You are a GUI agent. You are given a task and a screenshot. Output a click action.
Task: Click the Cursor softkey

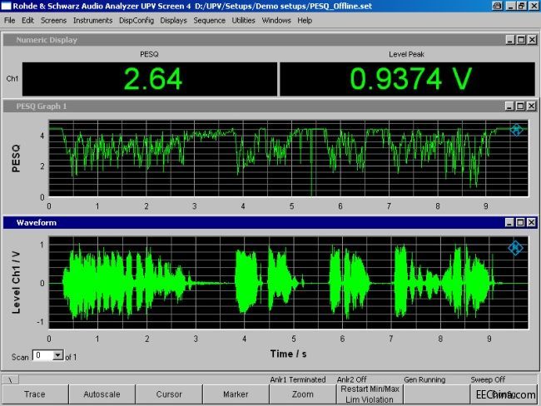tap(169, 394)
